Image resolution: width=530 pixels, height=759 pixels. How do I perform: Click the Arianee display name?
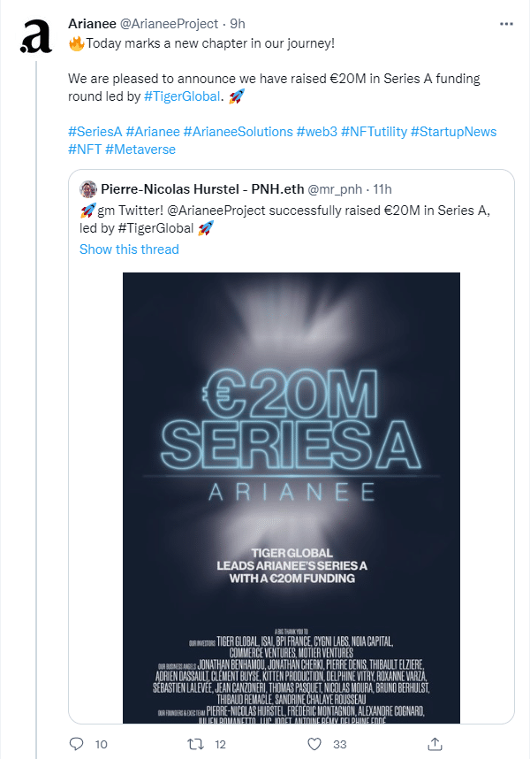(x=92, y=24)
